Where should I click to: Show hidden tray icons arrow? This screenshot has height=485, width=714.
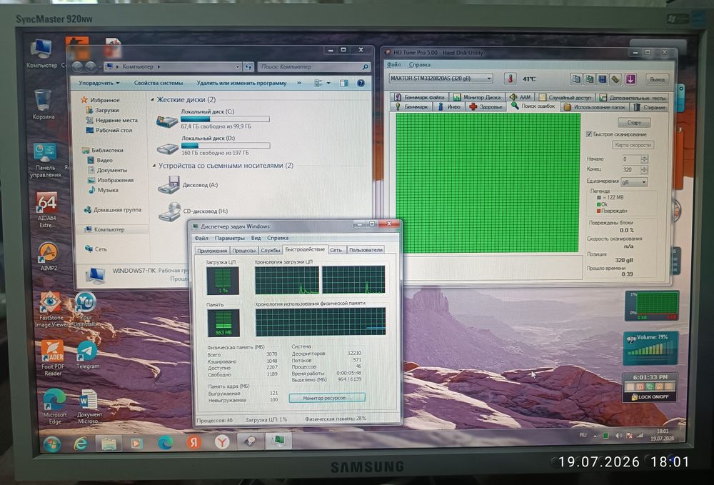pyautogui.click(x=595, y=436)
